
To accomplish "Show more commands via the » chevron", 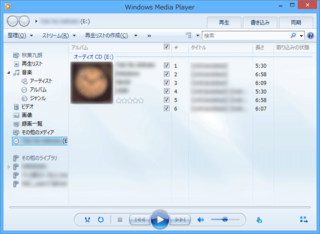I will click(149, 36).
